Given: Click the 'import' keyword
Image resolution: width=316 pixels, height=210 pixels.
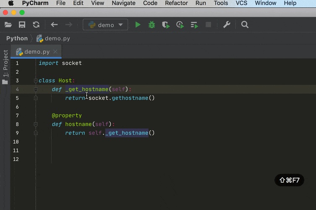Looking at the screenshot, I should click(x=48, y=63).
